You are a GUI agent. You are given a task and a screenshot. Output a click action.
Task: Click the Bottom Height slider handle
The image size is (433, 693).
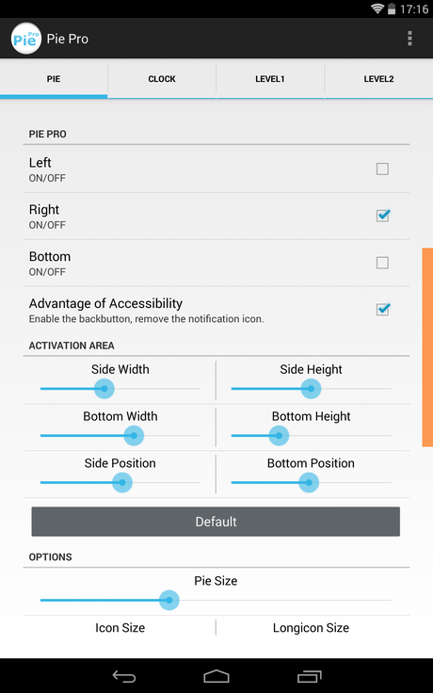coord(279,436)
